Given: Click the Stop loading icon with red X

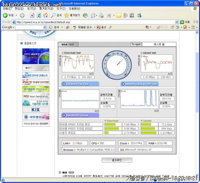Looking at the screenshot, I should (32, 15).
